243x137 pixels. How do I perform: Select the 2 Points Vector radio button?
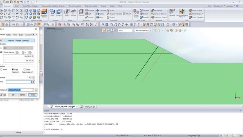[1, 53]
